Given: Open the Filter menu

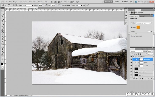Looking at the screenshot, I should point(30,2).
